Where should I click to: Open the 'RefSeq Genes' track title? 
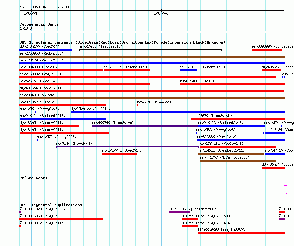coord(33,178)
